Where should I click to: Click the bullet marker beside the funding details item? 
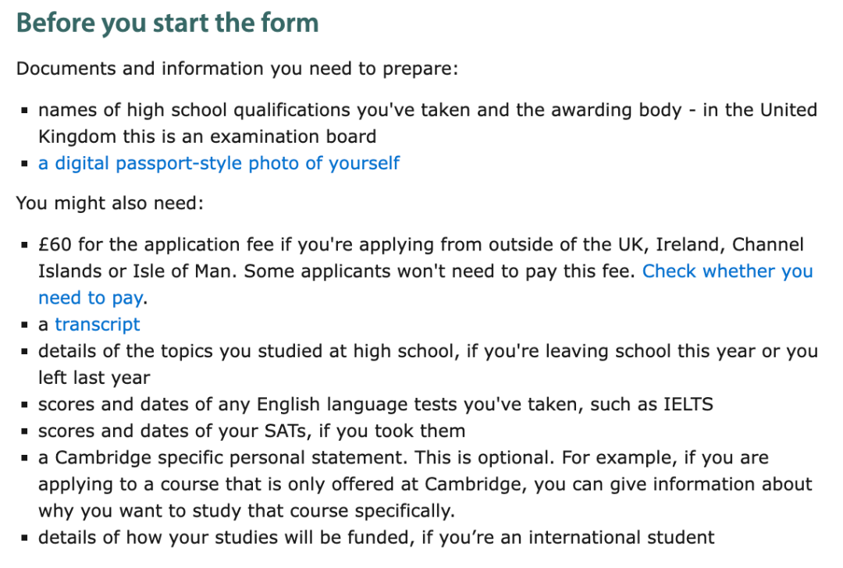click(24, 538)
